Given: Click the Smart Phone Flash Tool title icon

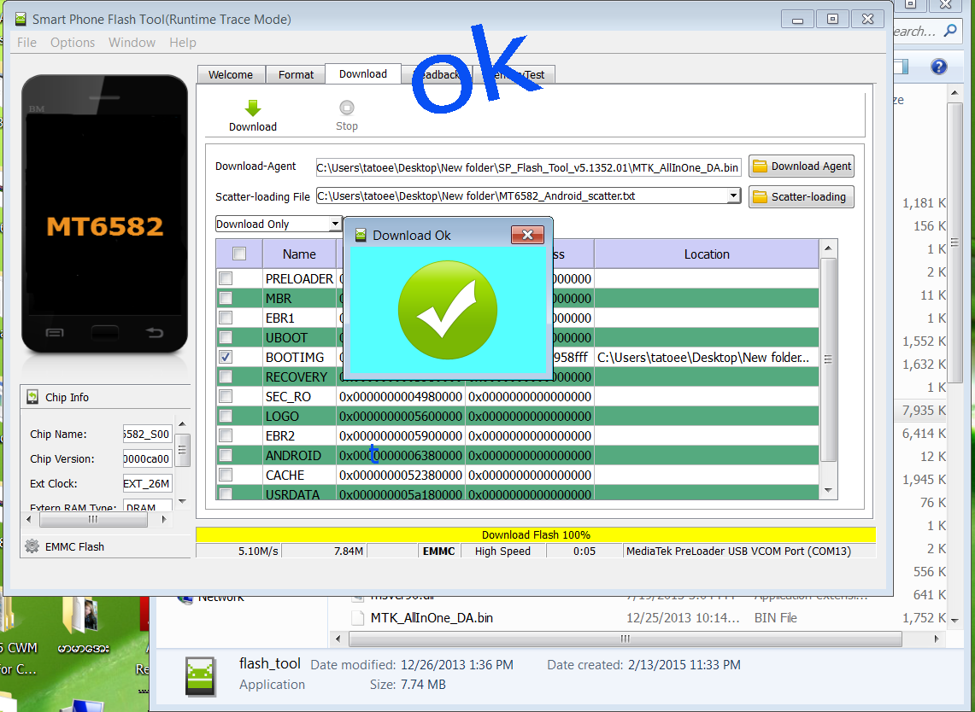Looking at the screenshot, I should (x=21, y=20).
